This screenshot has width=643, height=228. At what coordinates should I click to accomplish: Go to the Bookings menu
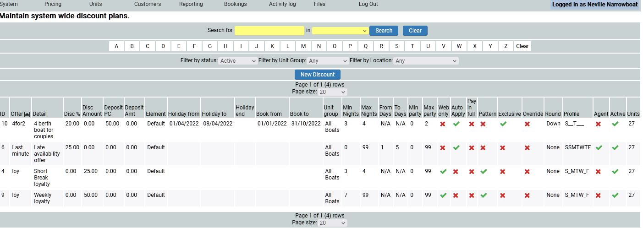(235, 4)
